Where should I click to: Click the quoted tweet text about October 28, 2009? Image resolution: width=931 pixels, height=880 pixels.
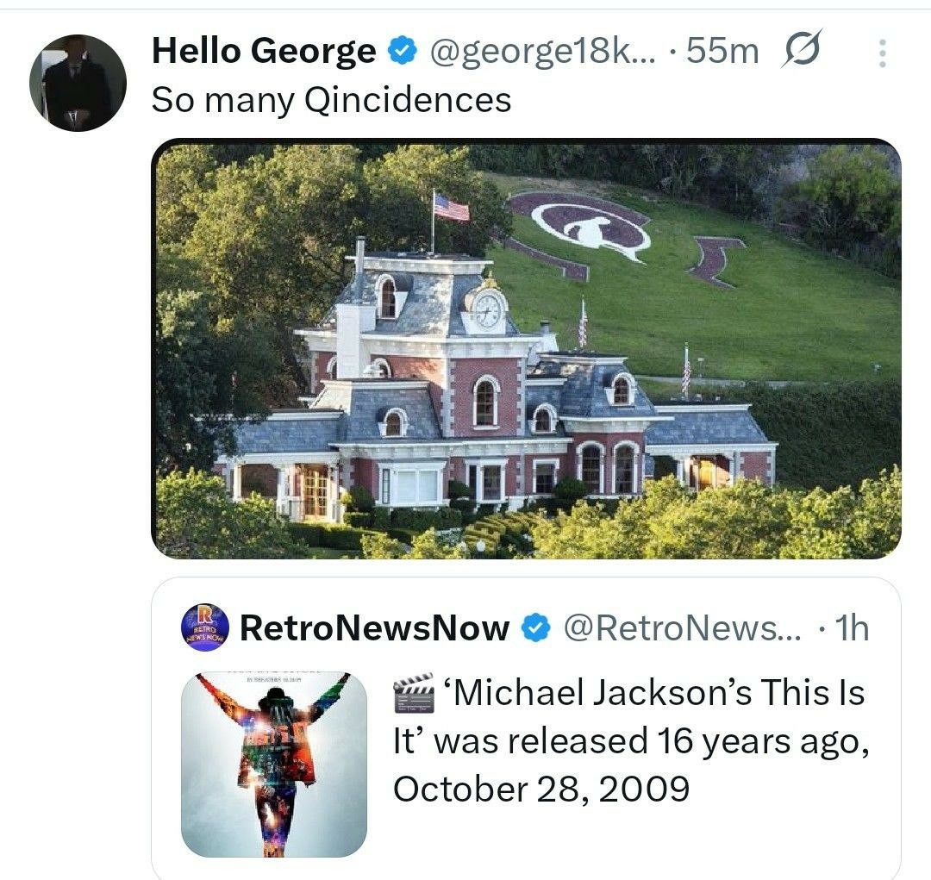(629, 740)
